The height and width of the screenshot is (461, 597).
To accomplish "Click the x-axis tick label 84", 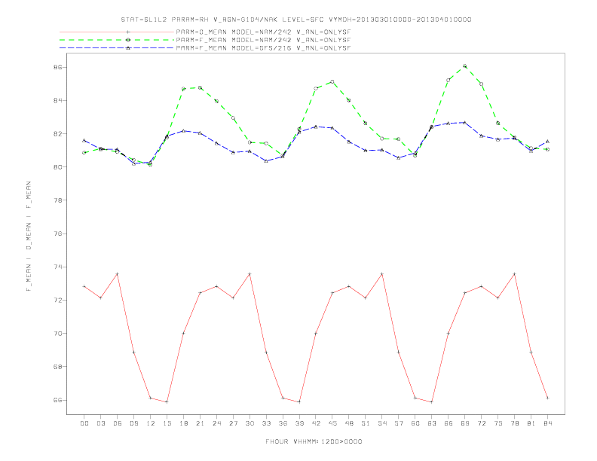I will point(548,423).
